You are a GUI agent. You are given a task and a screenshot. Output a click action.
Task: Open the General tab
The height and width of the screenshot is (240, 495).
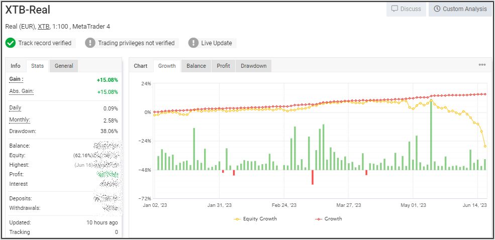[64, 66]
